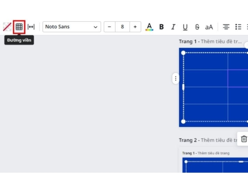
Task: Toggle underline formatting
Action: [x=185, y=27]
